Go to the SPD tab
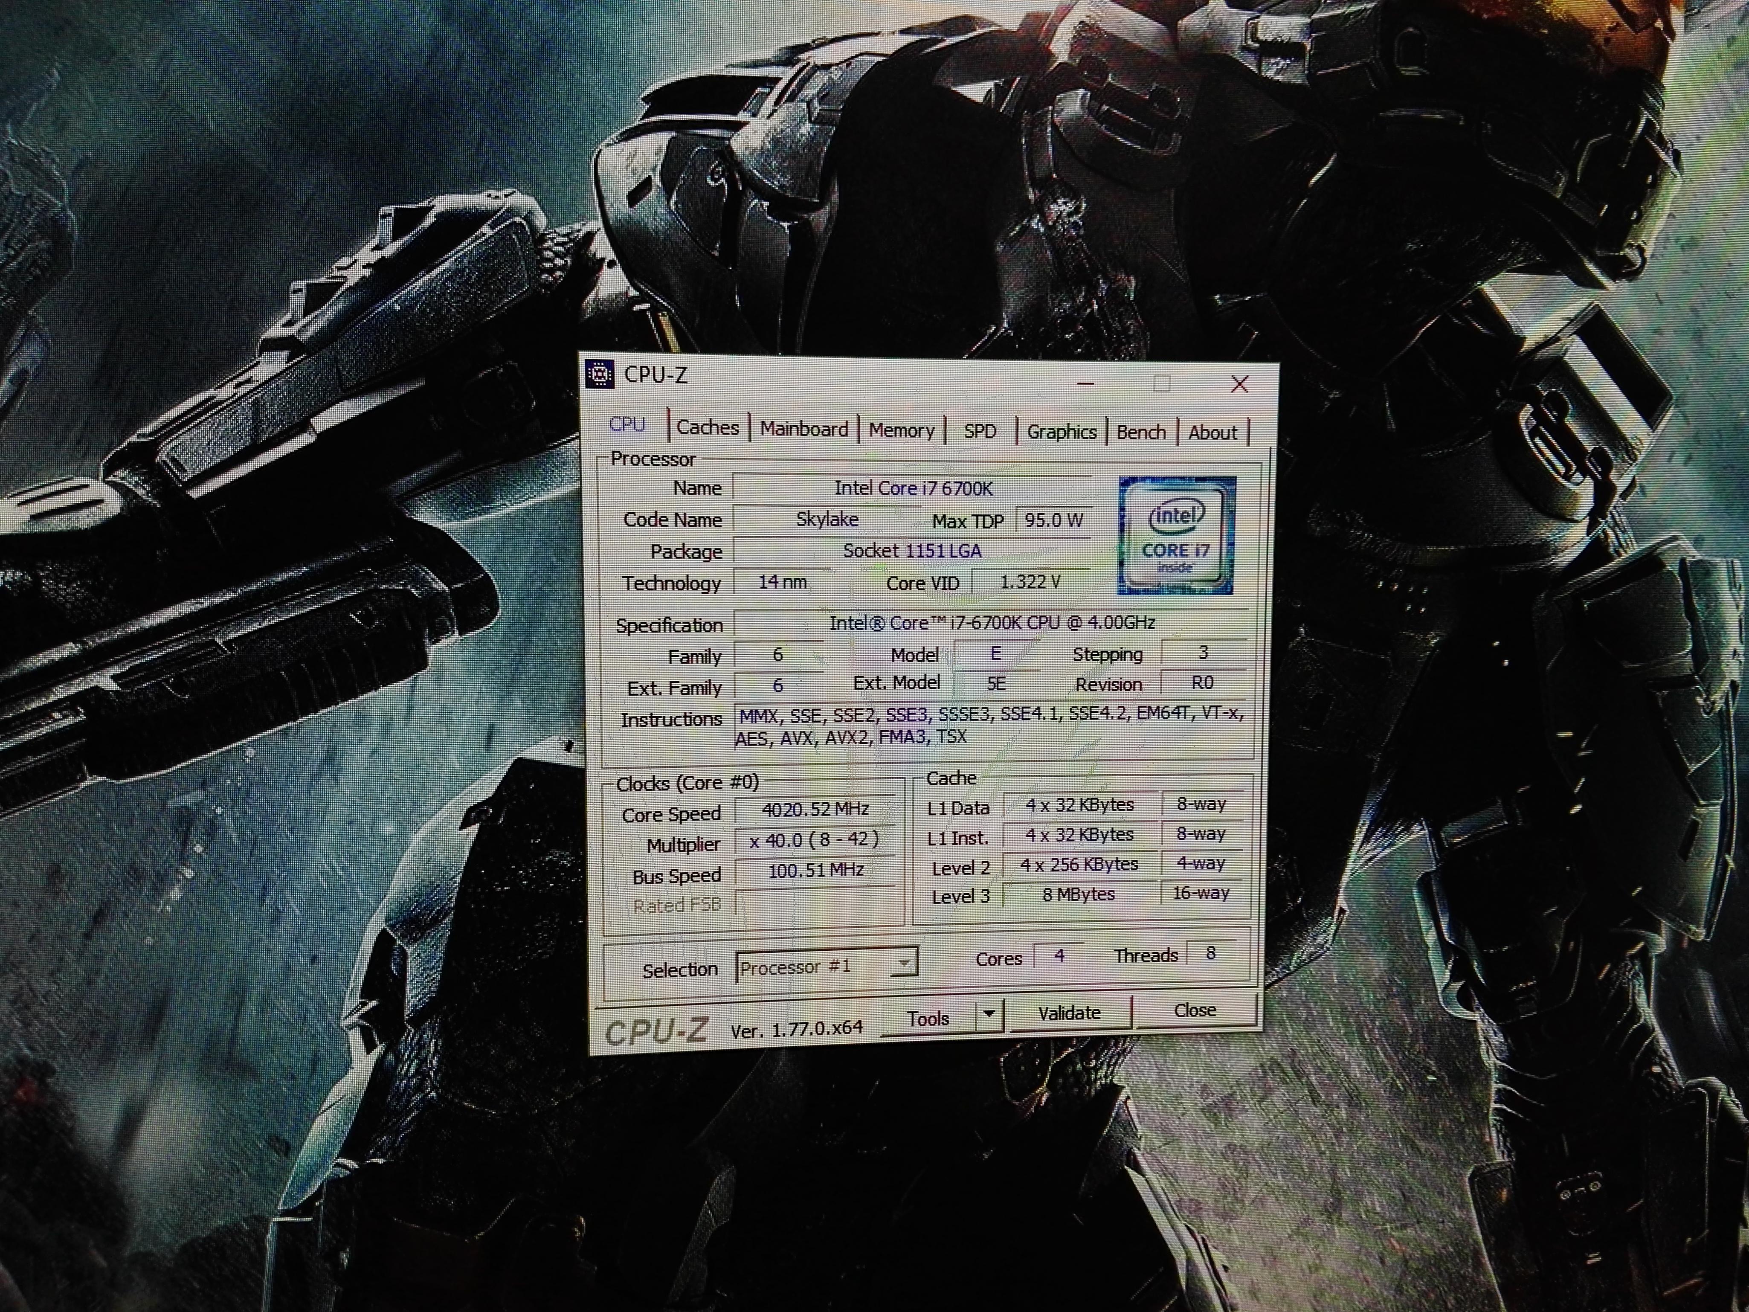 point(980,432)
